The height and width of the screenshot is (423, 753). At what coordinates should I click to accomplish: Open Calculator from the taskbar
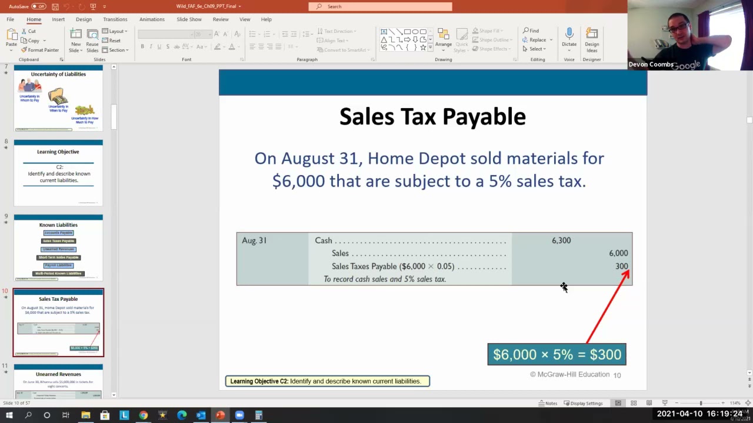tap(258, 415)
